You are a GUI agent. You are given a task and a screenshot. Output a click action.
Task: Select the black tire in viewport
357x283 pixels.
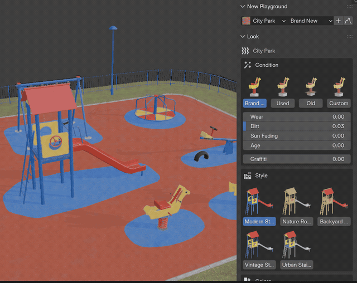[x=201, y=156]
